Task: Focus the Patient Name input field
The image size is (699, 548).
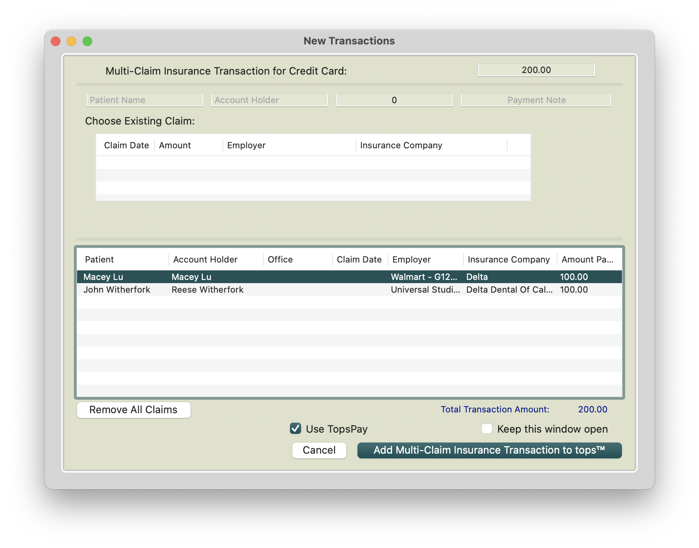Action: pos(145,100)
